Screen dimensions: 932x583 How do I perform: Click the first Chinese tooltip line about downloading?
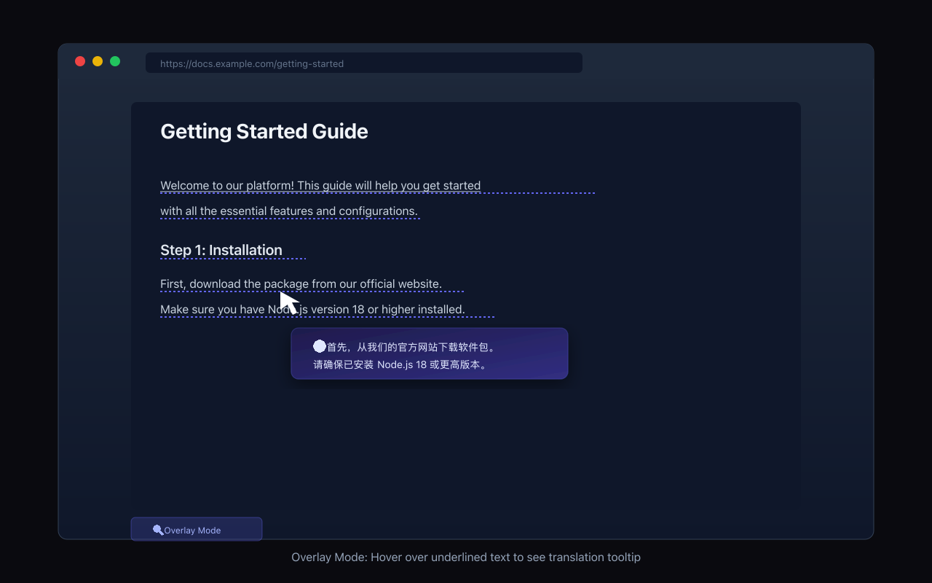[411, 346]
